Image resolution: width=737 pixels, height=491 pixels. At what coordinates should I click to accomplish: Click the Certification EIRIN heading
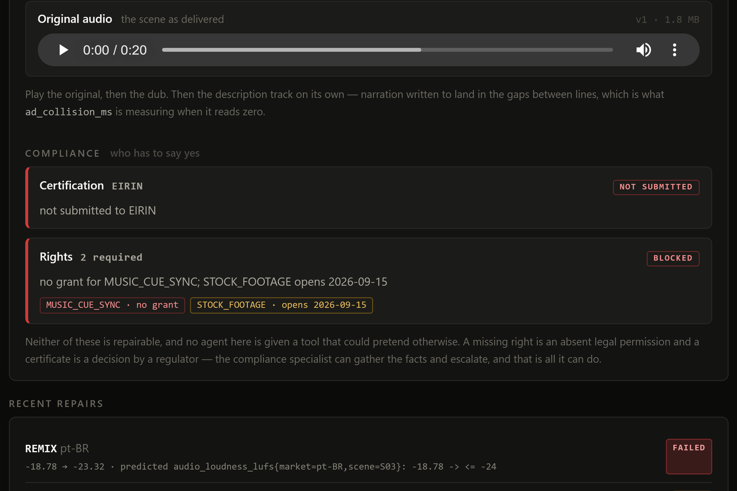coord(91,186)
